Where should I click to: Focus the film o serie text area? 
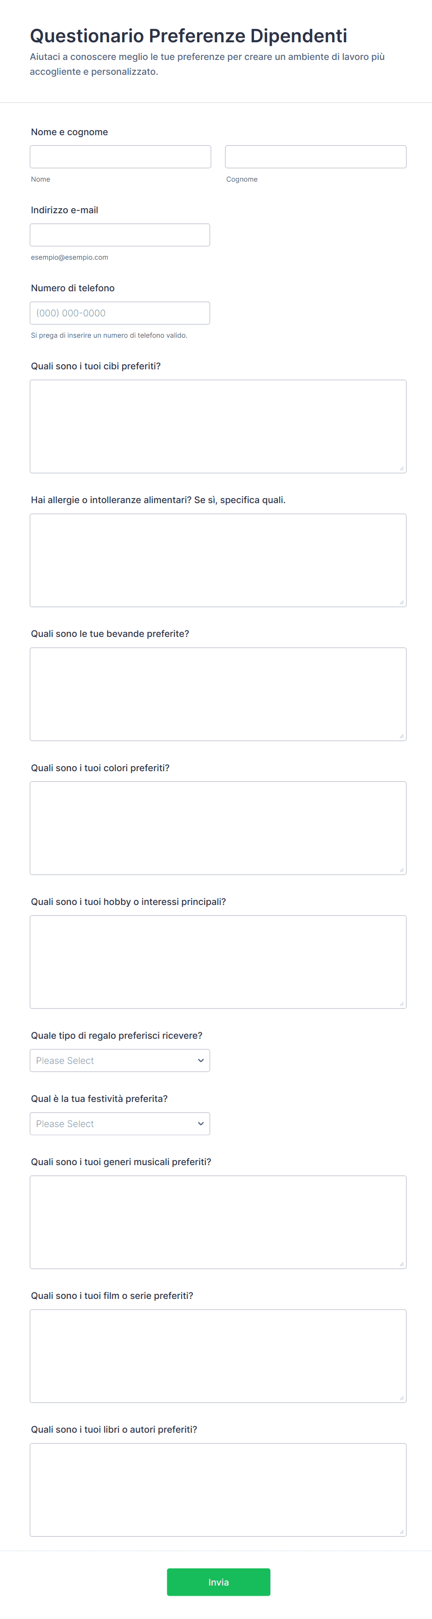coord(217,1355)
